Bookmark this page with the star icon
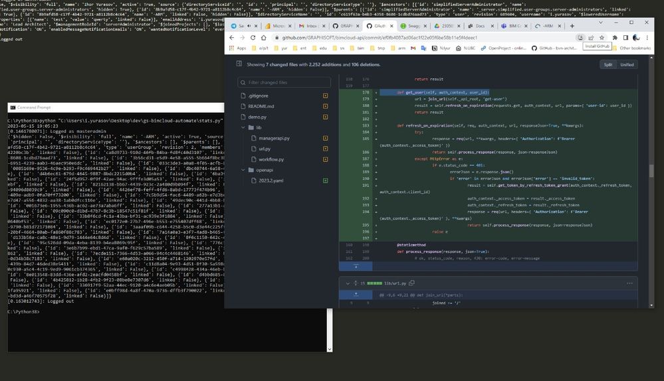The width and height of the screenshot is (664, 381). point(602,38)
